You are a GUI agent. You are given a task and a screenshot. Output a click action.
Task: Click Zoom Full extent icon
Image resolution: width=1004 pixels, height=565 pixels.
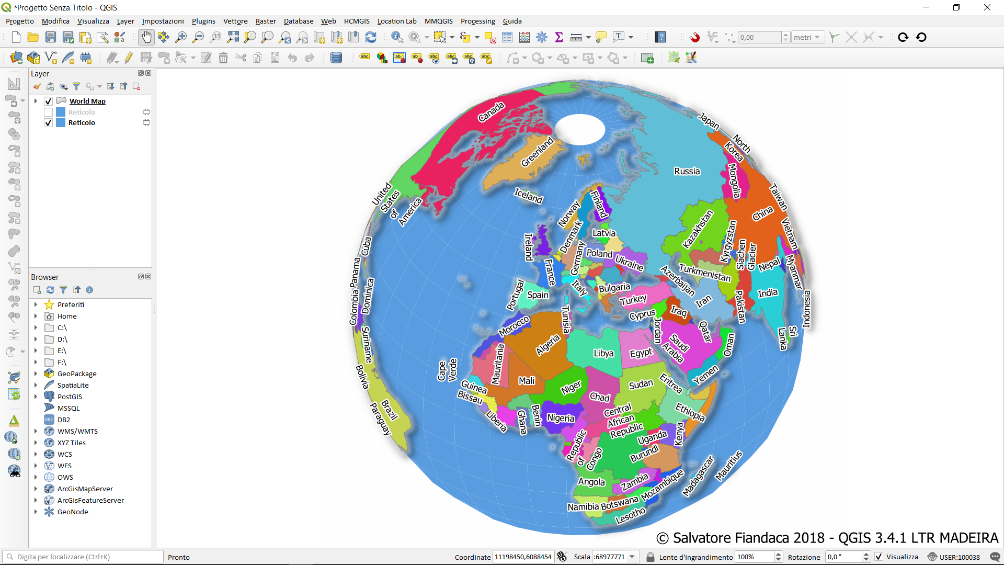[x=233, y=37]
